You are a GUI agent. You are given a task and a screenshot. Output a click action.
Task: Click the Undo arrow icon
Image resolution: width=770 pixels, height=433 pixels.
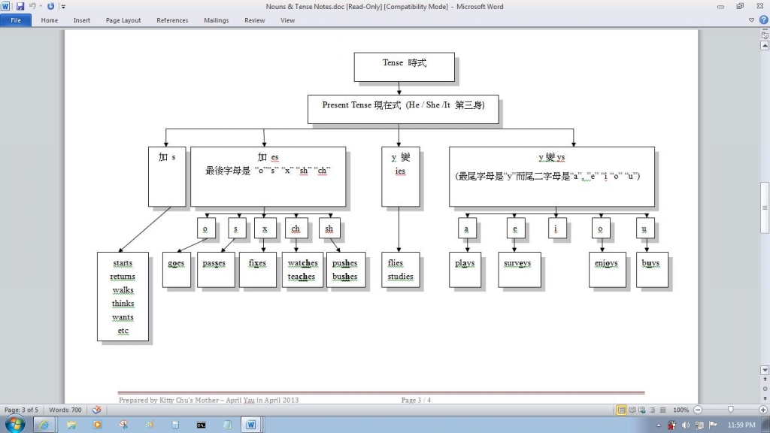coord(33,6)
